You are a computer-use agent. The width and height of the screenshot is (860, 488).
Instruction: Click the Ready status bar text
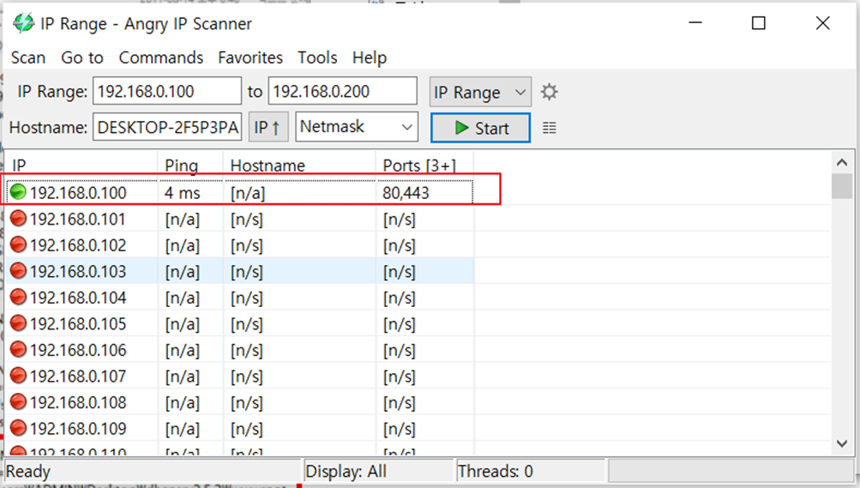pos(28,471)
